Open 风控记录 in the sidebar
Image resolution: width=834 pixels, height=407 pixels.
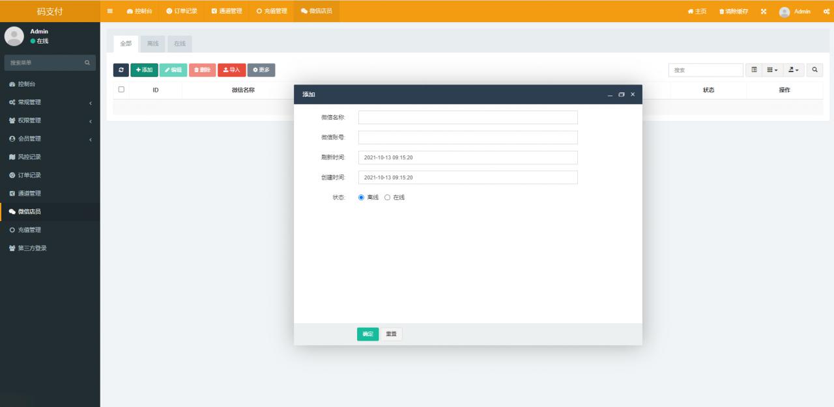pos(50,157)
